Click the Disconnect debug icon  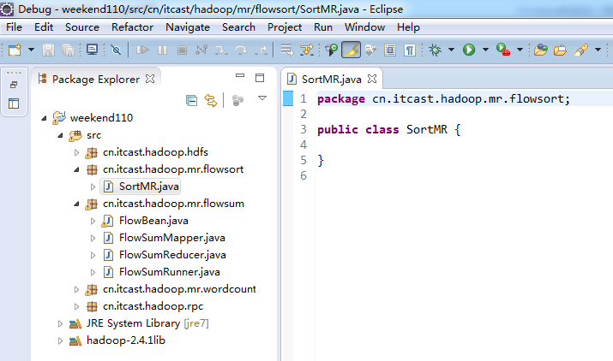coord(201,50)
